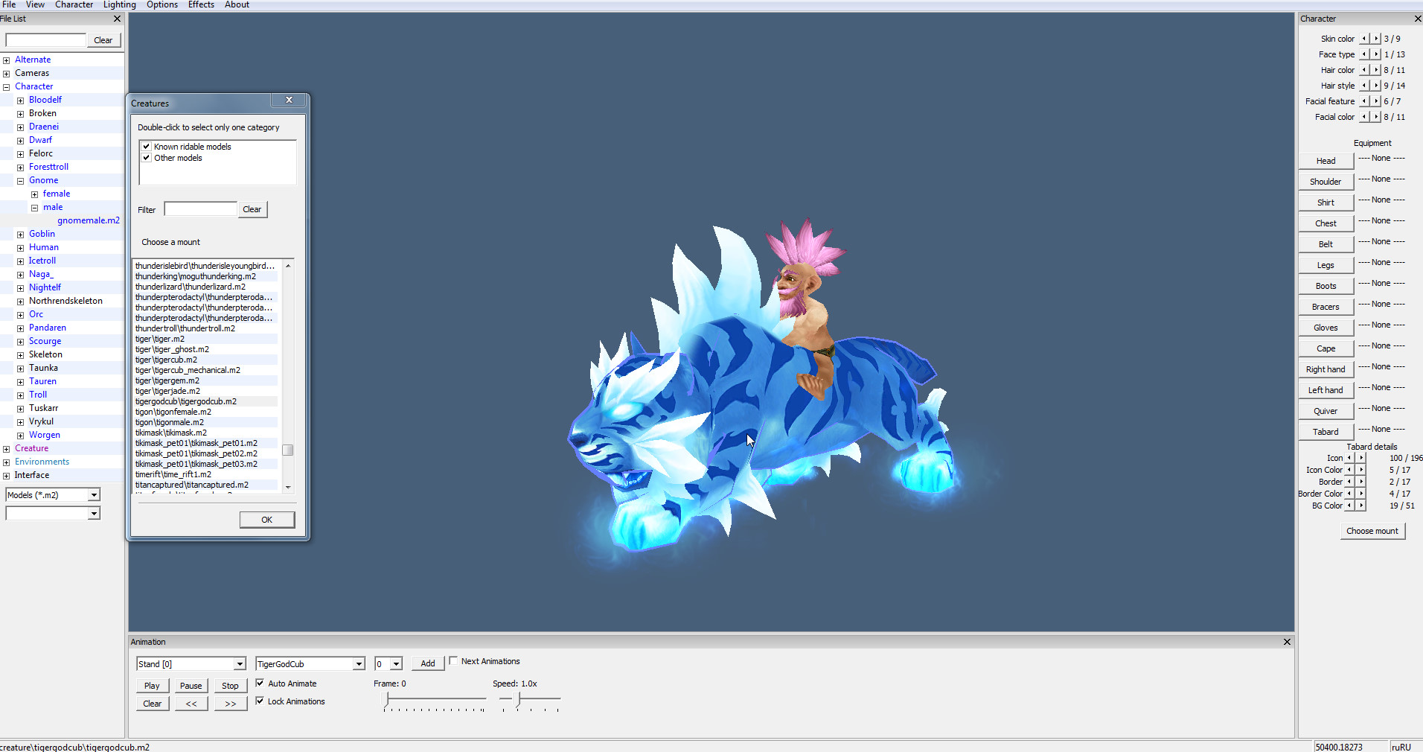This screenshot has width=1423, height=752.
Task: Open the Effects menu
Action: (201, 5)
